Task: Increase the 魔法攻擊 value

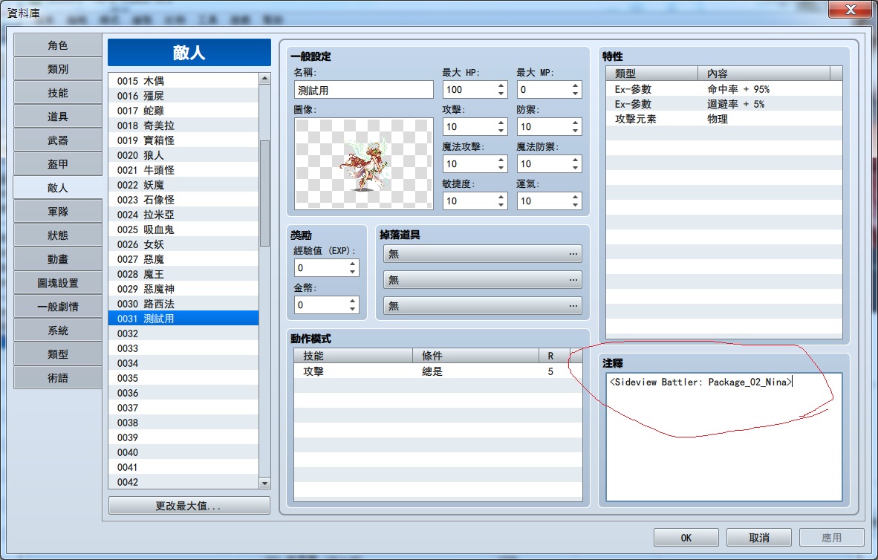Action: (501, 160)
